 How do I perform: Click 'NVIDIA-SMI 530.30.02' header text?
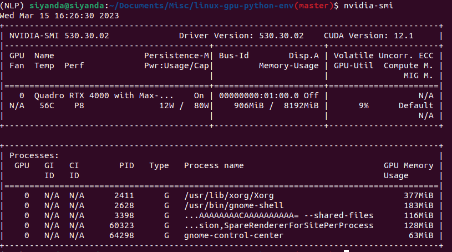[x=59, y=36]
